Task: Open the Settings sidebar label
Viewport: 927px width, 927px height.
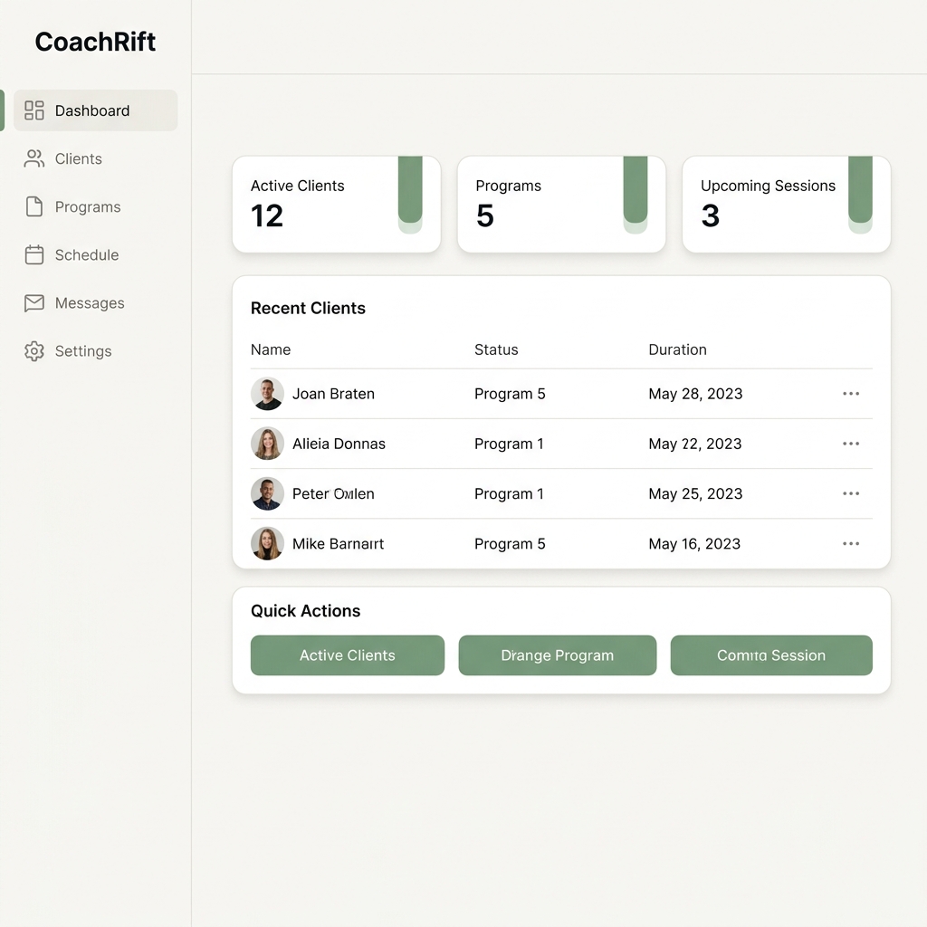Action: click(83, 351)
